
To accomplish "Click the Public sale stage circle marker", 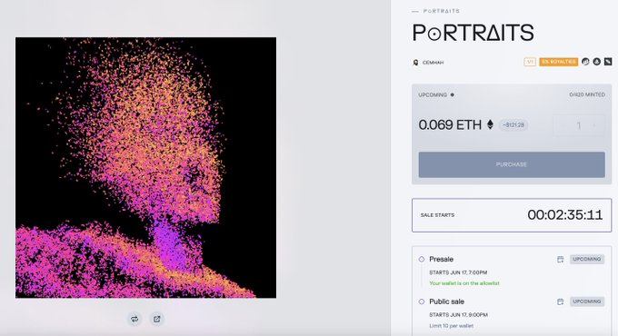I will pos(422,301).
